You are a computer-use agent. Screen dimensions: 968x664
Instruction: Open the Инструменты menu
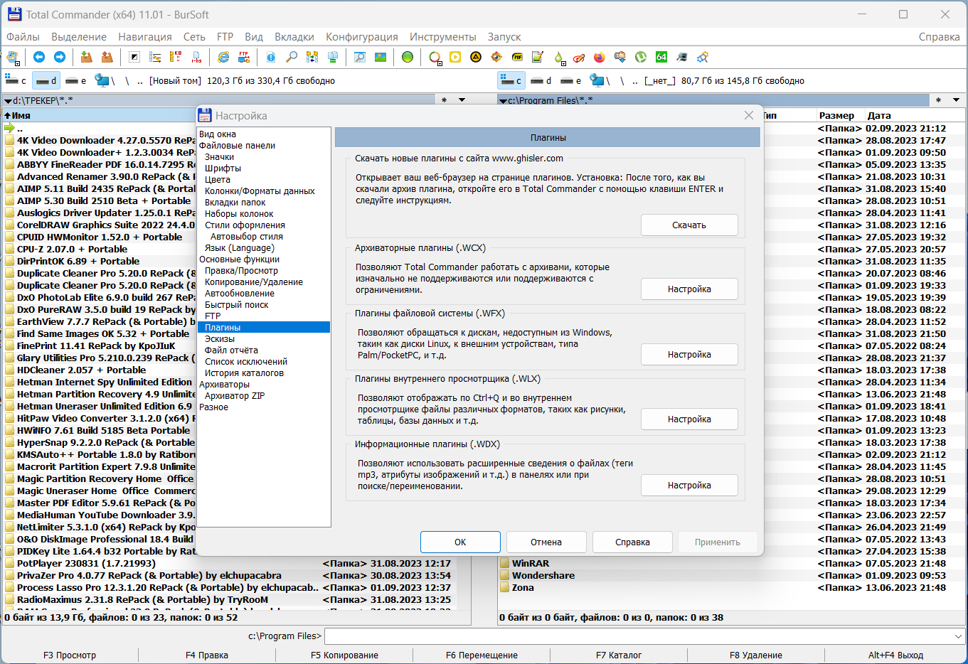[443, 37]
